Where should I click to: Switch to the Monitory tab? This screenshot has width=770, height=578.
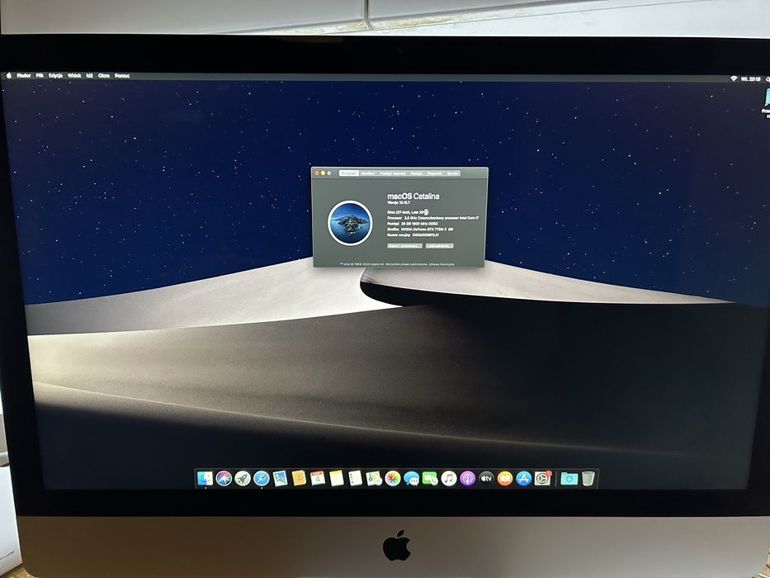(368, 173)
